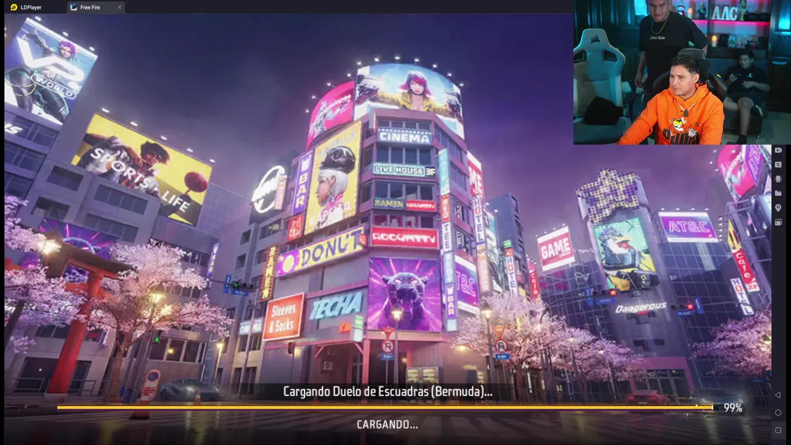Click the "CARGANDO..." label
791x445 pixels.
(x=387, y=425)
